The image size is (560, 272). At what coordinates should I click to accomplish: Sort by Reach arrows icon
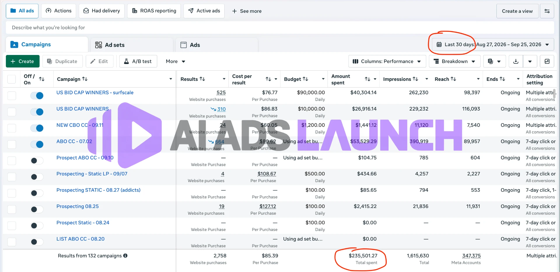click(453, 79)
